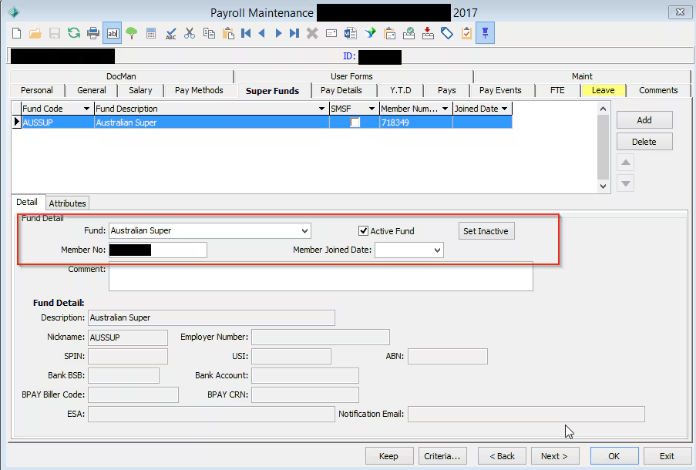This screenshot has height=470, width=696.
Task: Go to the next record arrow
Action: (278, 33)
